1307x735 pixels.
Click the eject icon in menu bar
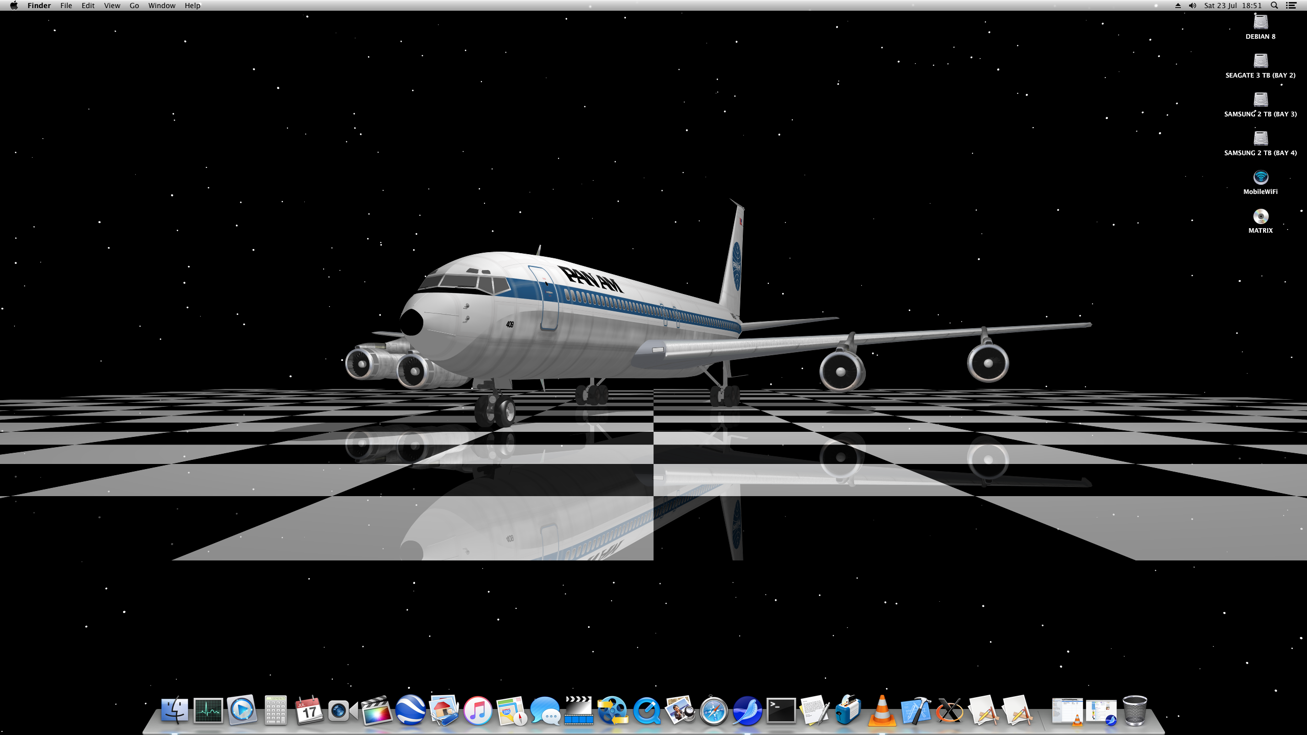click(x=1178, y=6)
